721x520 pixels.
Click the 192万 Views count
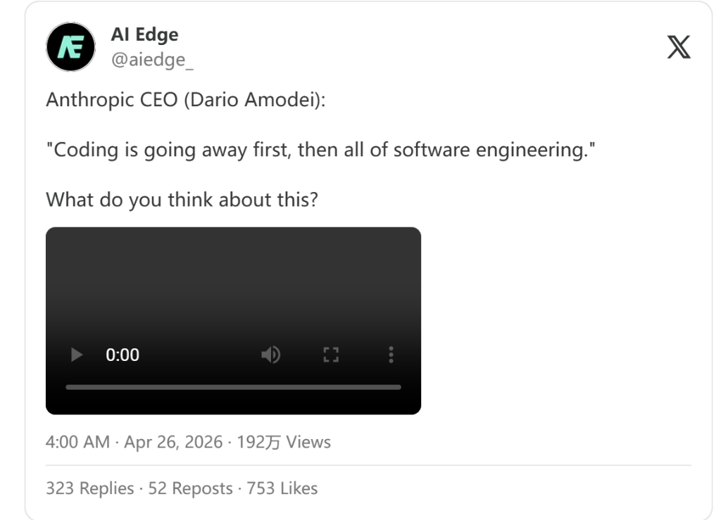tap(284, 442)
